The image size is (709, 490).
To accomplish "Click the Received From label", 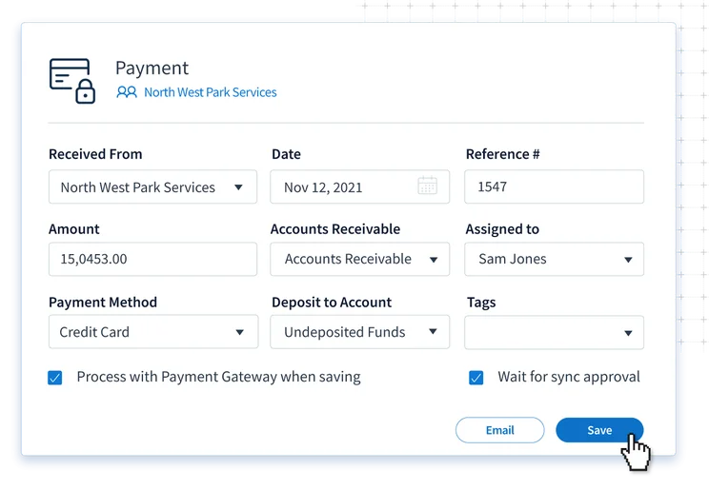I will click(95, 154).
